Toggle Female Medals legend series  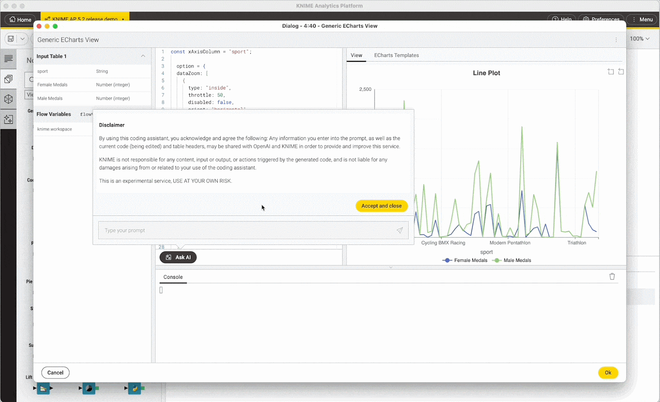coord(465,260)
